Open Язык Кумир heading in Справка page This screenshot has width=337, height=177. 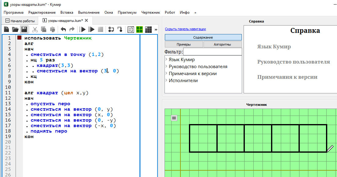(274, 47)
